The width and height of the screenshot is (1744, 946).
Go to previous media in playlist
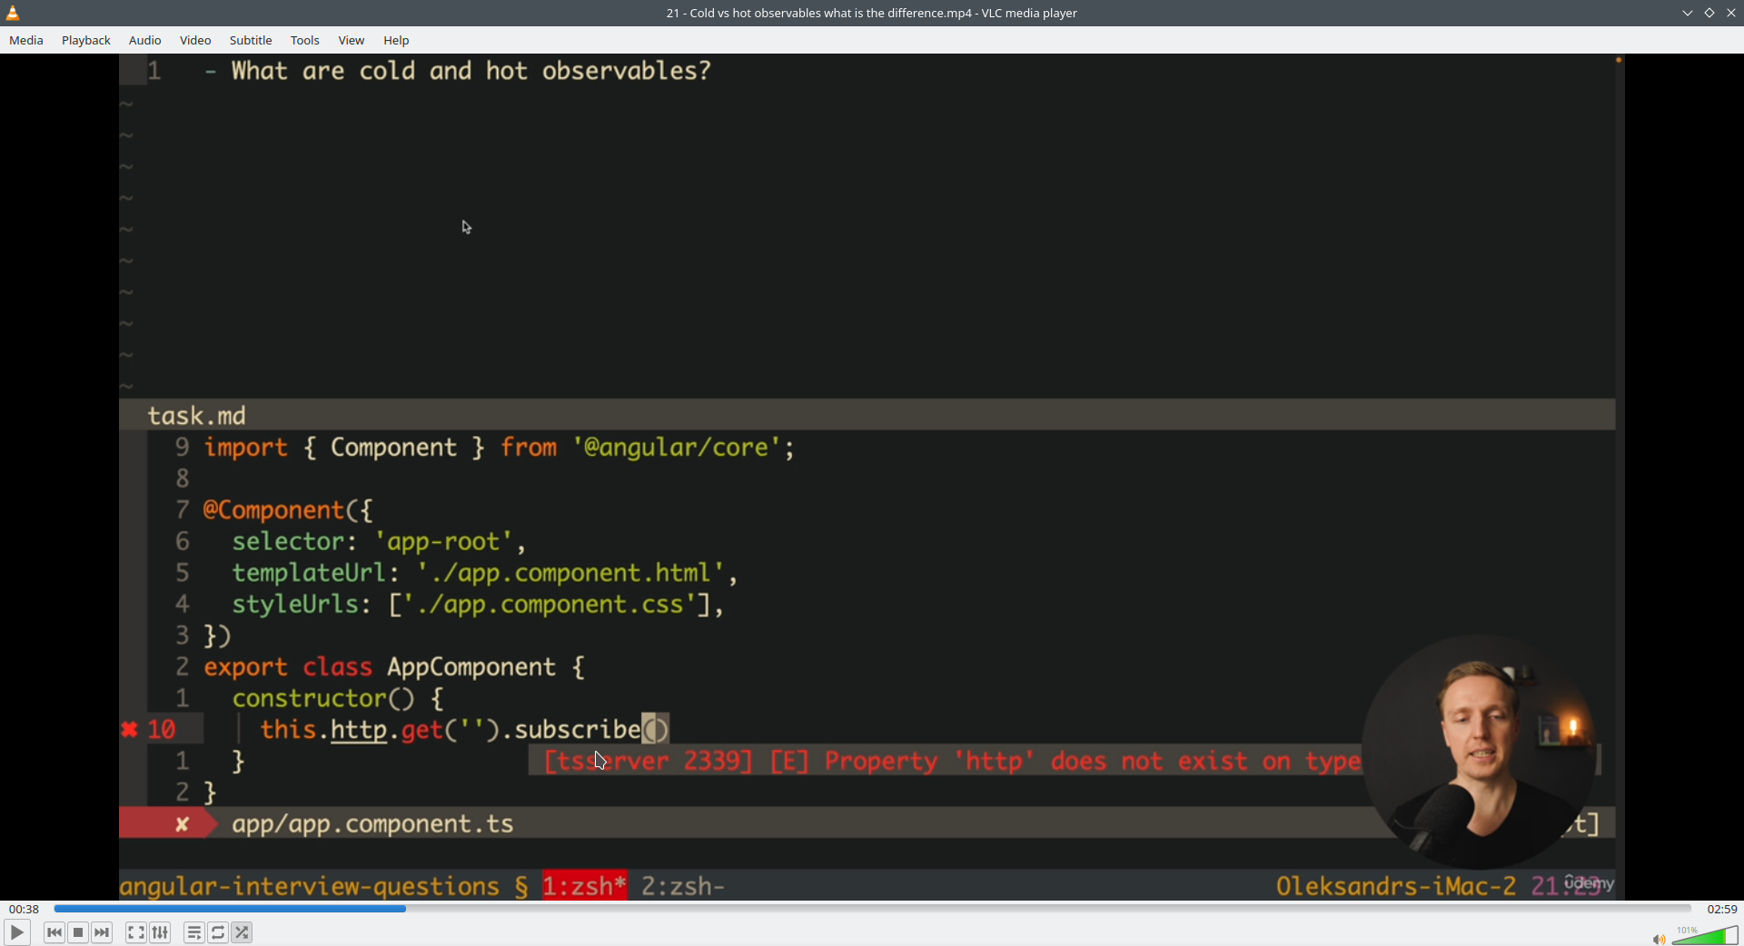pyautogui.click(x=54, y=932)
